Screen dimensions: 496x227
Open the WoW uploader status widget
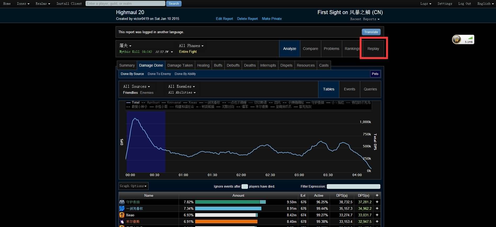[x=463, y=39]
